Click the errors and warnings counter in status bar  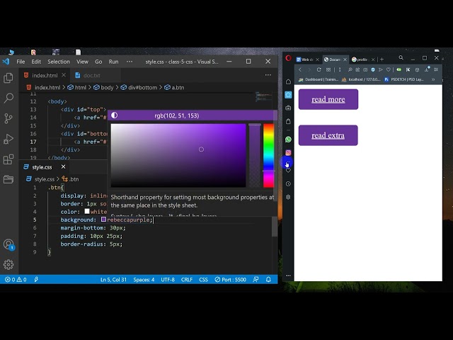(16, 280)
